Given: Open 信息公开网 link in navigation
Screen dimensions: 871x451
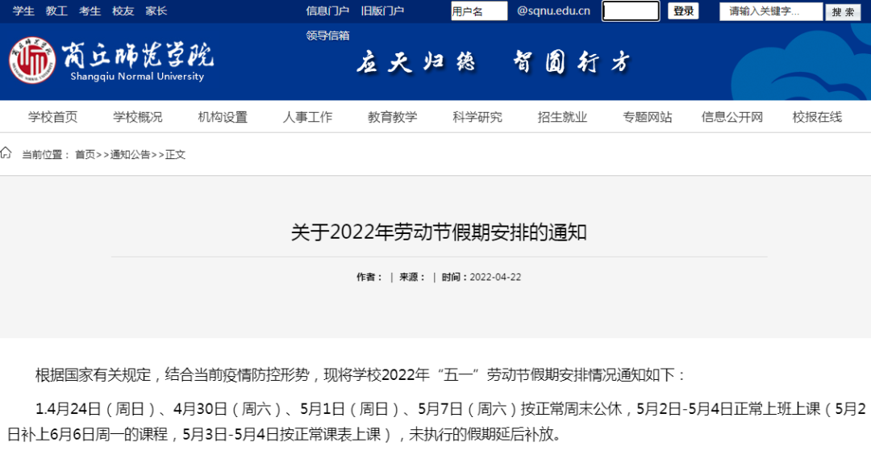Looking at the screenshot, I should [732, 117].
